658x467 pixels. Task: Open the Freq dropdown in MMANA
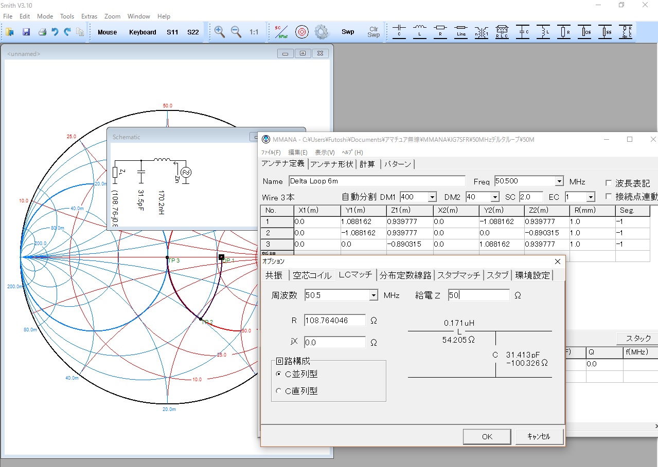tap(559, 181)
